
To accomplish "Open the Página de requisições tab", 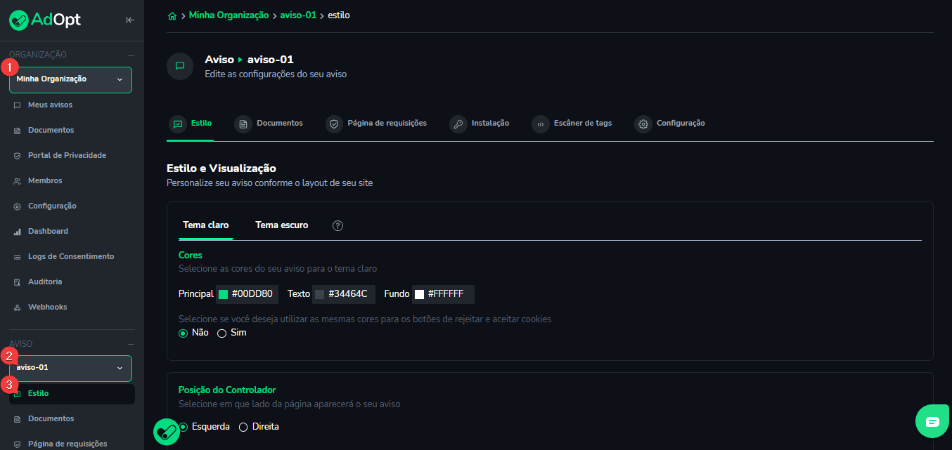I will tap(387, 124).
